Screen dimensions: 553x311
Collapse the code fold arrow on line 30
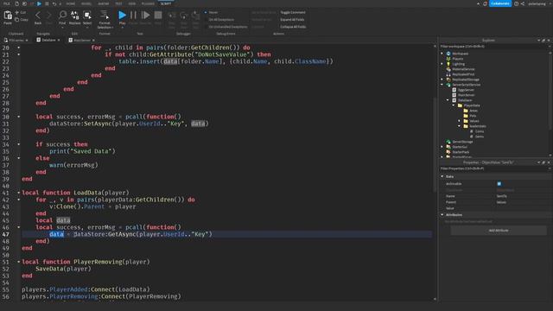tap(19, 117)
